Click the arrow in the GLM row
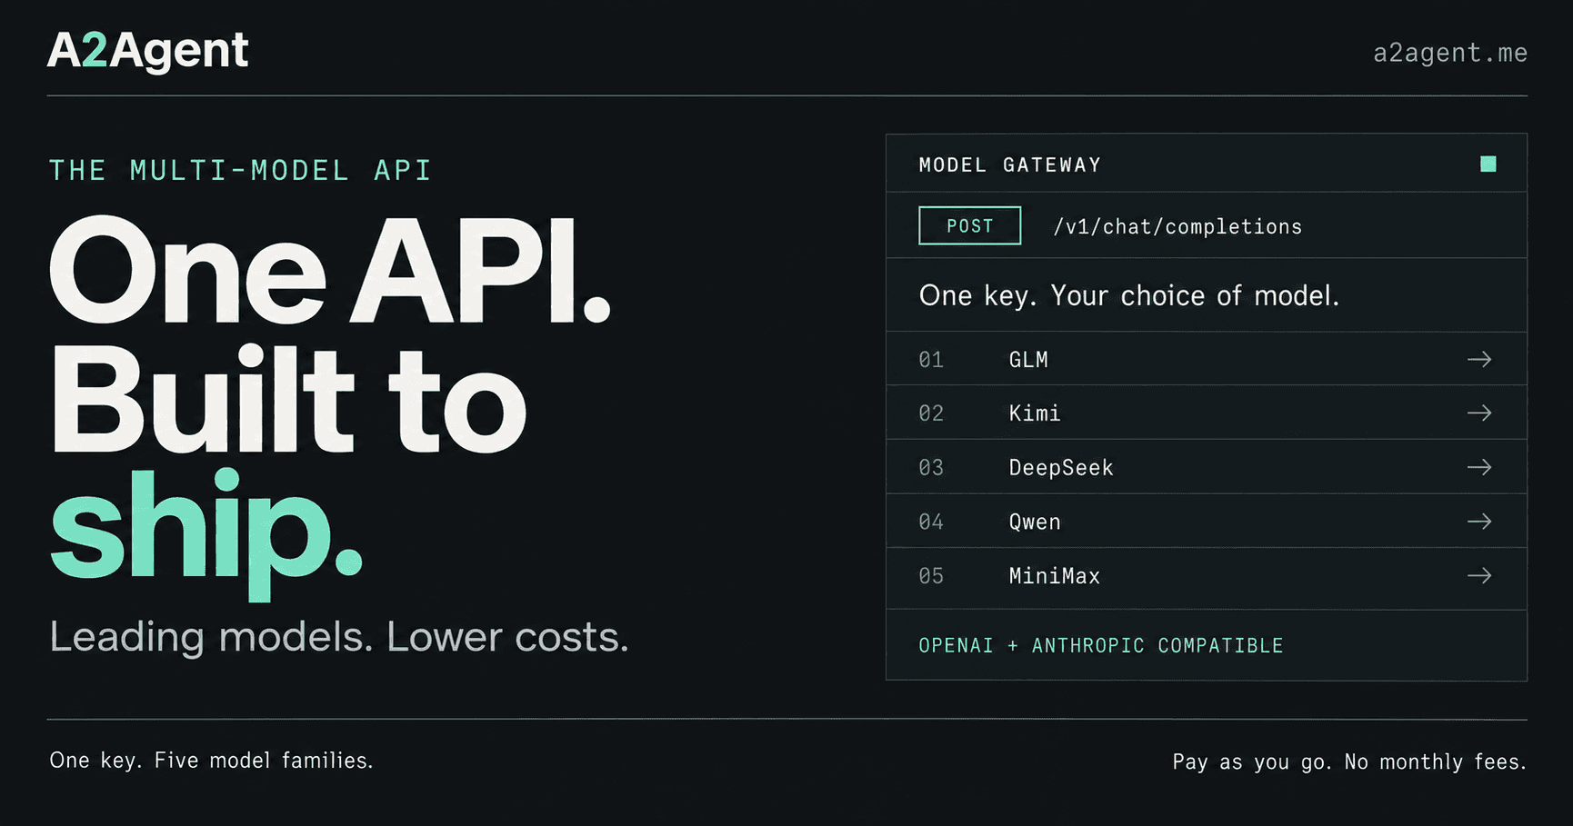The height and width of the screenshot is (826, 1573). pos(1479,360)
